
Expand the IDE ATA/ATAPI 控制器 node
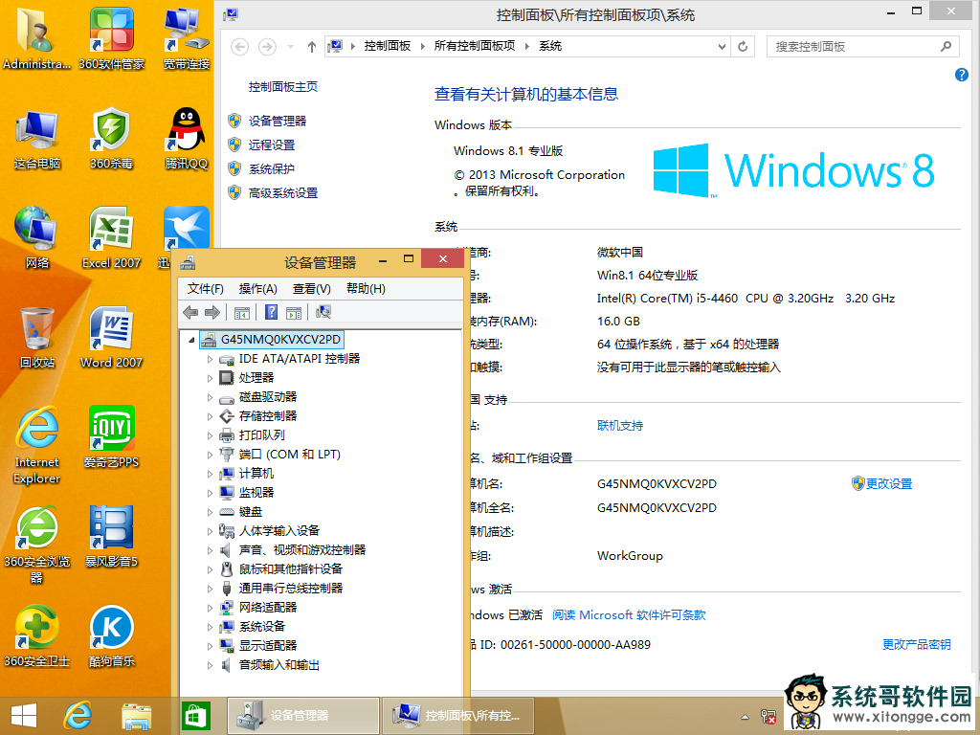(210, 360)
